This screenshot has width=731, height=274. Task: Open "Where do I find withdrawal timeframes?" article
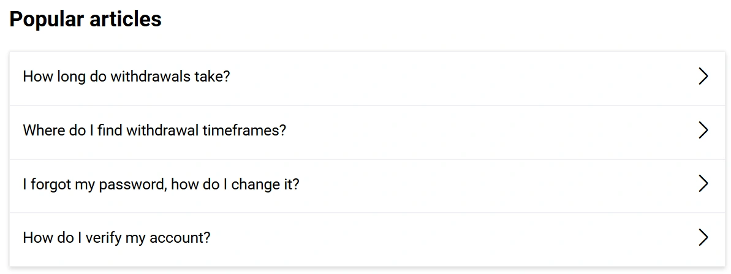pyautogui.click(x=154, y=130)
